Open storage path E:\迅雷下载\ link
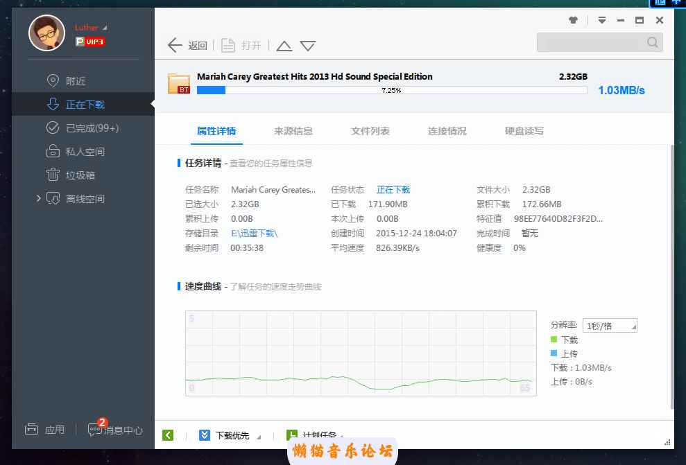 [254, 233]
